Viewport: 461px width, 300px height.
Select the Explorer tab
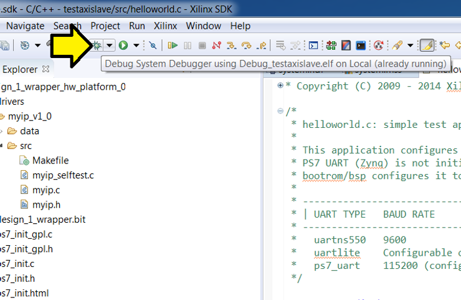[19, 69]
